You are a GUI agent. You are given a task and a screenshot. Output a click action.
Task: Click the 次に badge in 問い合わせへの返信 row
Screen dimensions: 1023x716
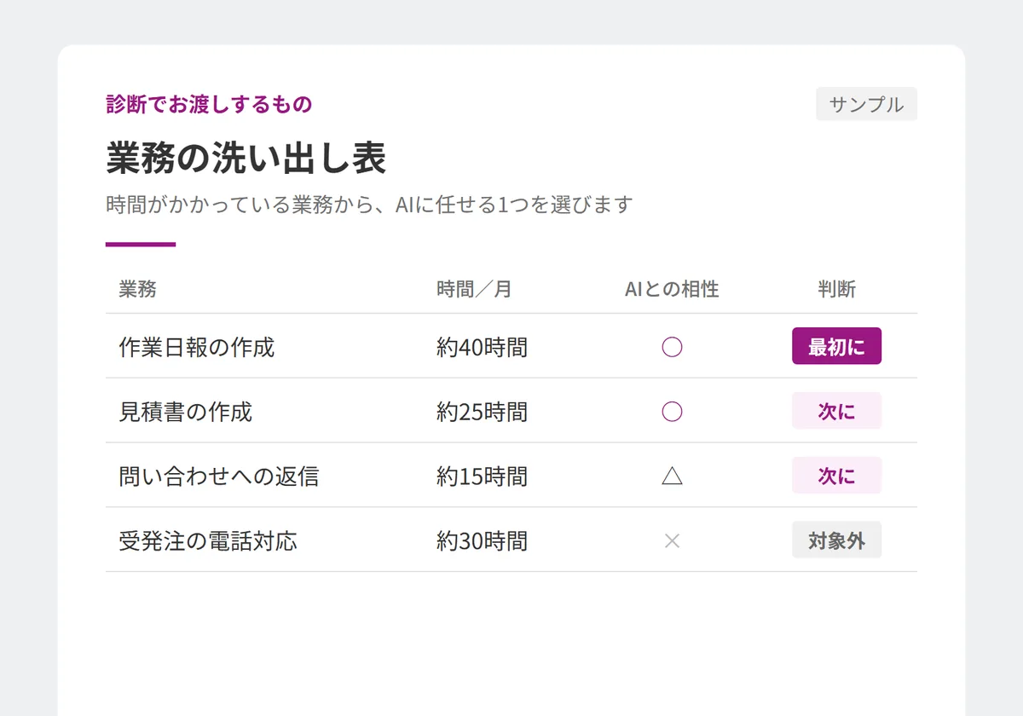[x=836, y=476]
